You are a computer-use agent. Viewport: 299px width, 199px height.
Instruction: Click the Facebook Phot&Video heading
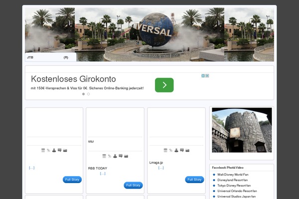[x=228, y=168]
